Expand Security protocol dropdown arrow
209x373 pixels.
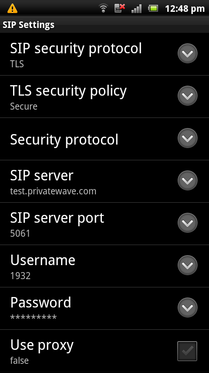point(187,138)
